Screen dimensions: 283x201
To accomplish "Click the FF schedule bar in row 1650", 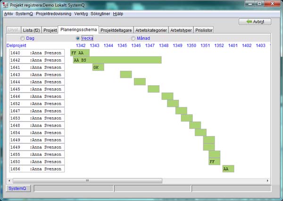I will [x=215, y=161].
